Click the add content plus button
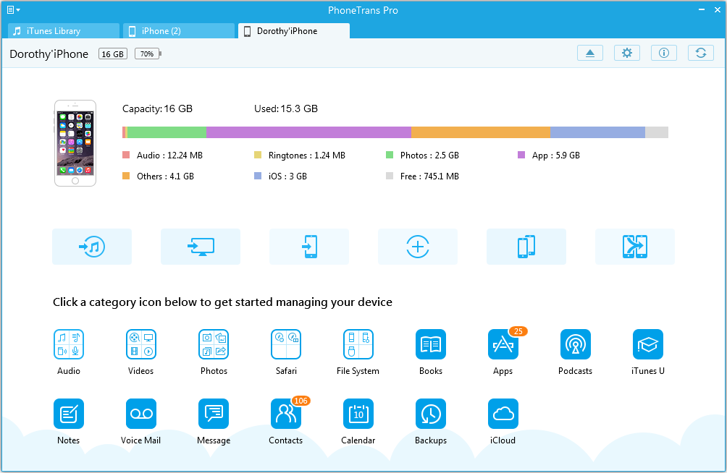This screenshot has height=473, width=727. coord(418,247)
